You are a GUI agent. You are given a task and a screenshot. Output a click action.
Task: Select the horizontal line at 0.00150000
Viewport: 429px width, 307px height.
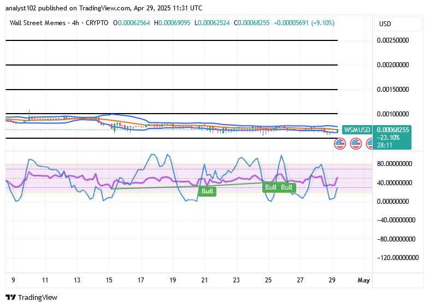(172, 90)
